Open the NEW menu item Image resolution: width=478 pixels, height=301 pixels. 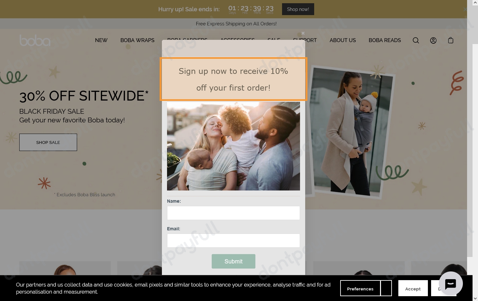(101, 40)
